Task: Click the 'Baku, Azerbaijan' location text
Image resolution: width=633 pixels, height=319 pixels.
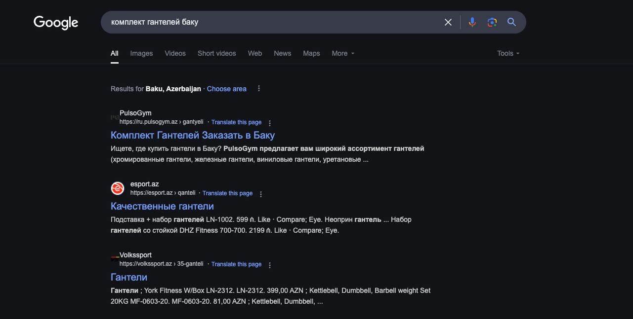Action: click(x=173, y=89)
